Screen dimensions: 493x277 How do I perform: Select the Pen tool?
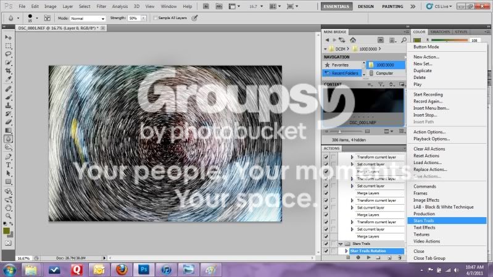point(8,157)
